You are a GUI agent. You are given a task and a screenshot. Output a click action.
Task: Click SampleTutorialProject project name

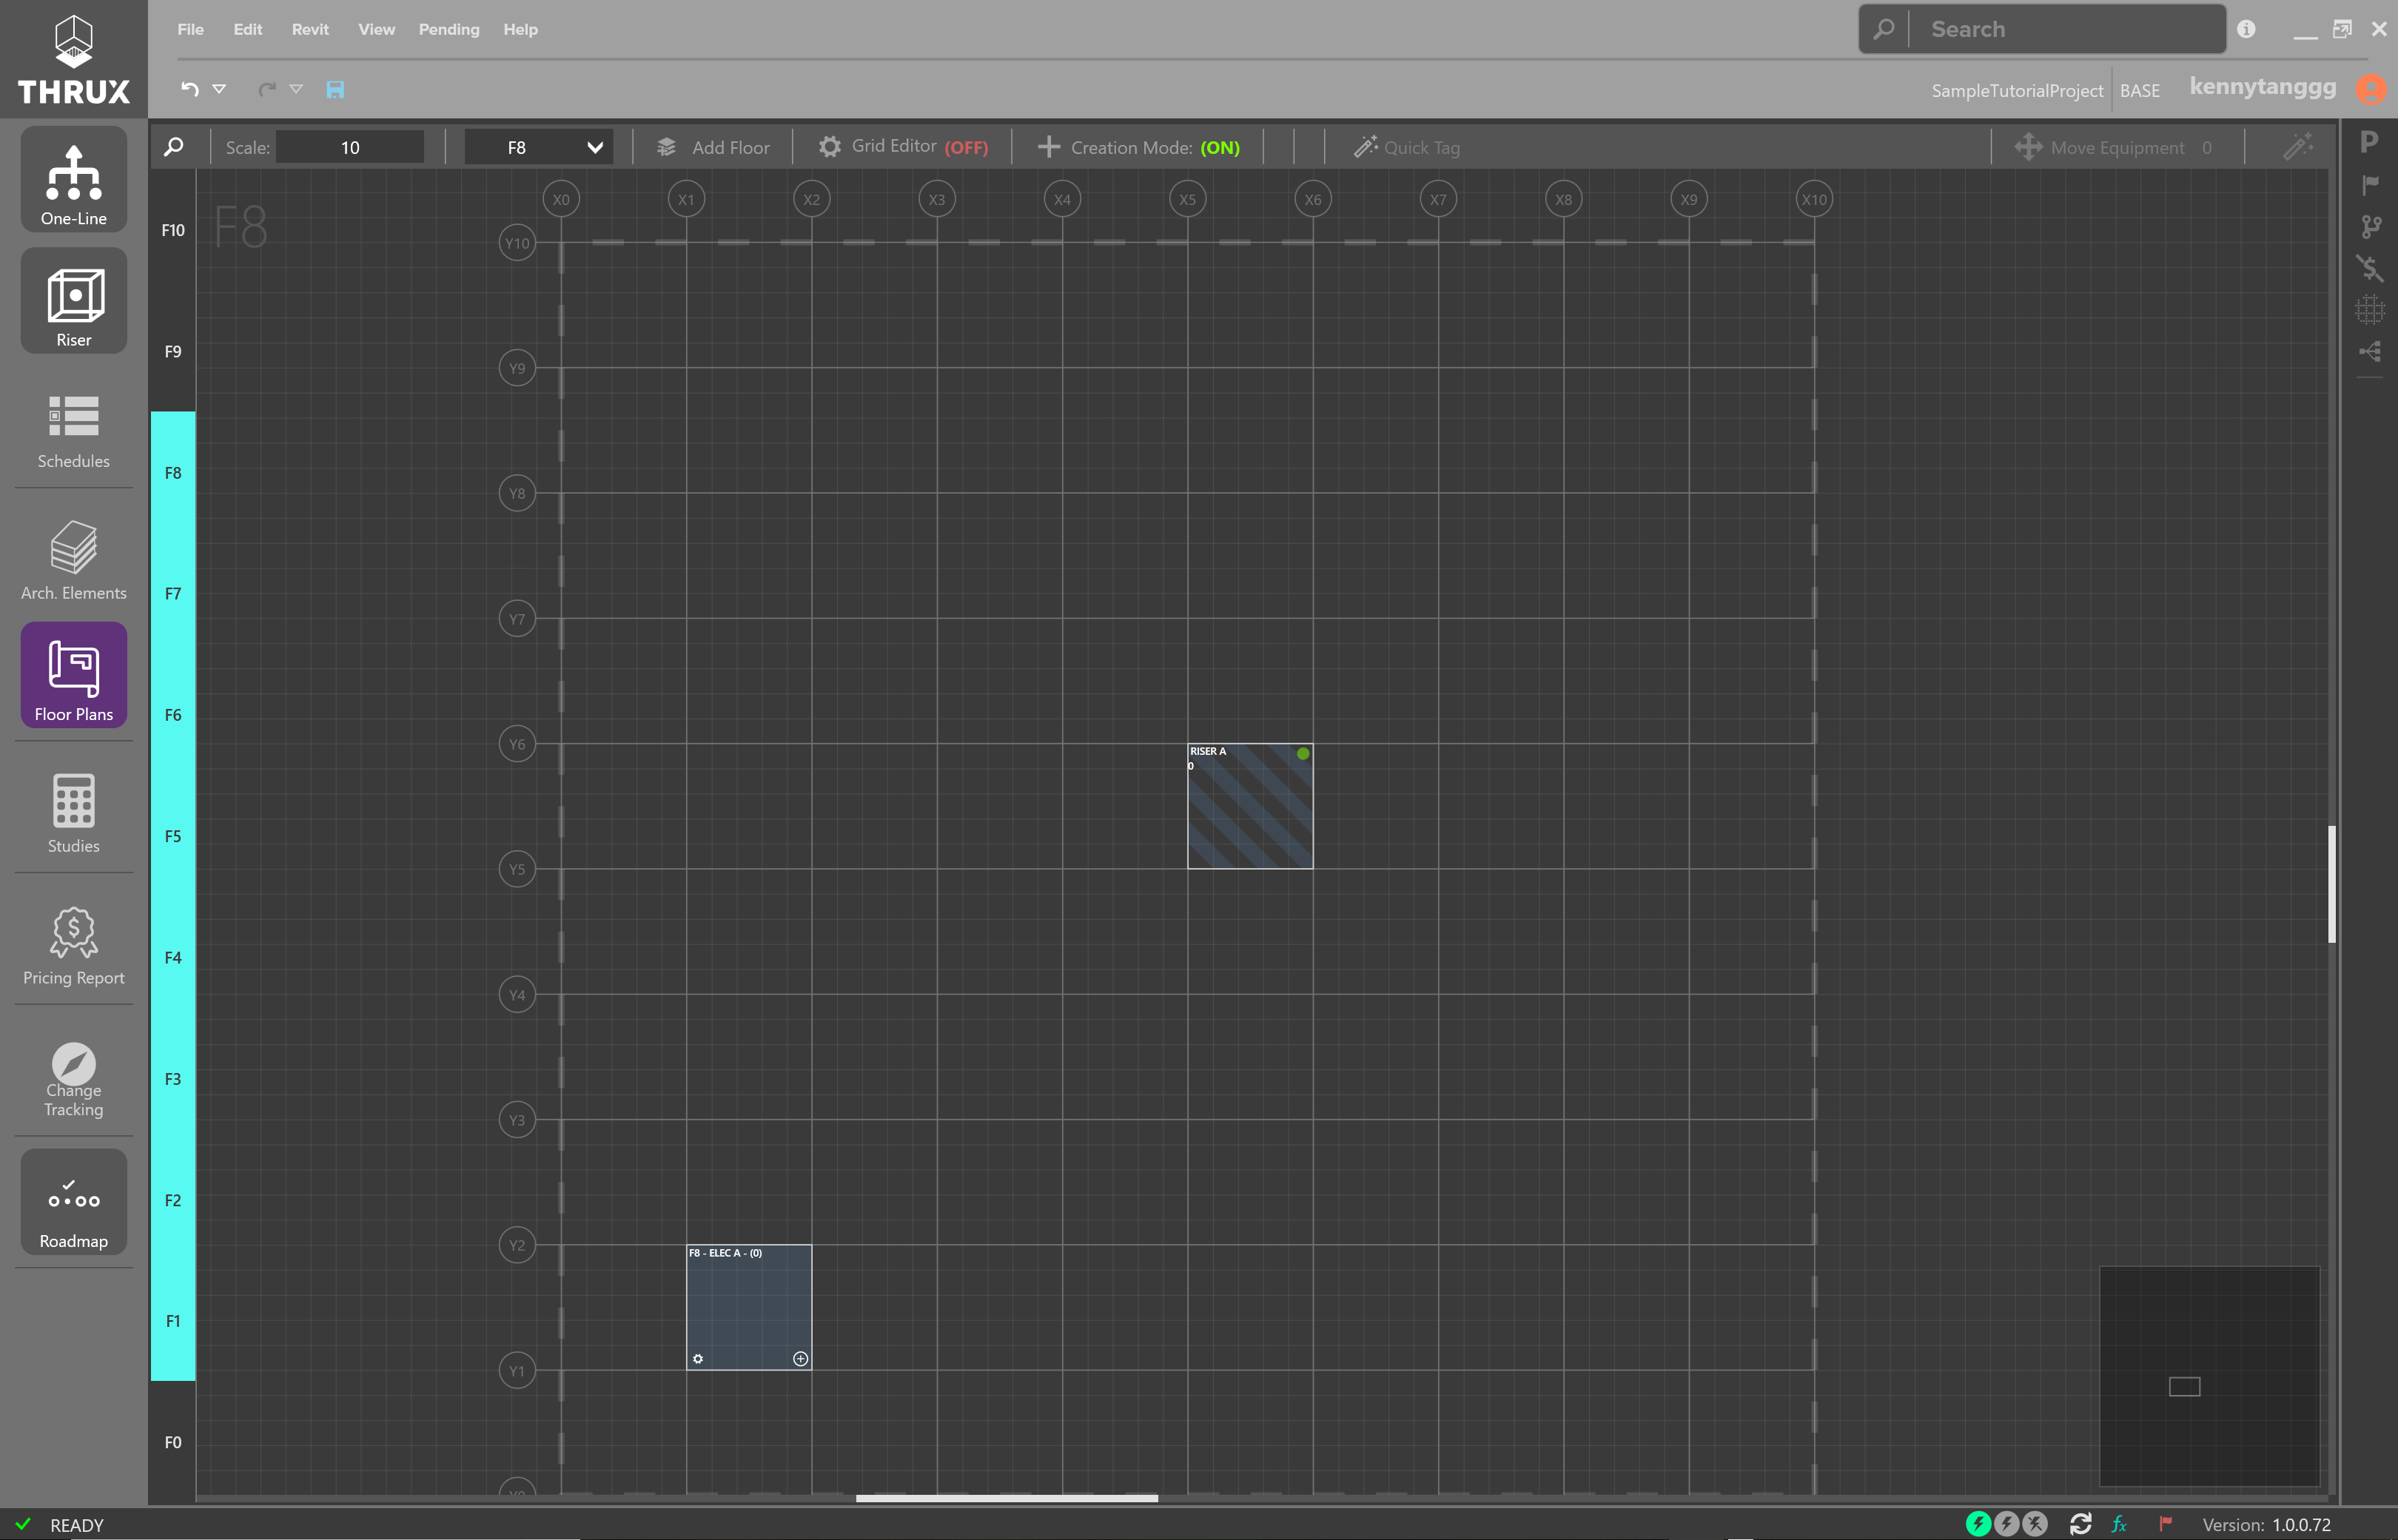[2017, 90]
